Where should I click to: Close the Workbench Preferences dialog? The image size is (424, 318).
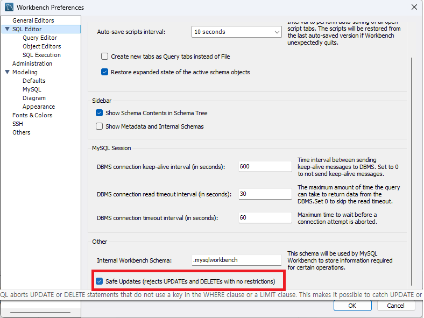(x=414, y=7)
